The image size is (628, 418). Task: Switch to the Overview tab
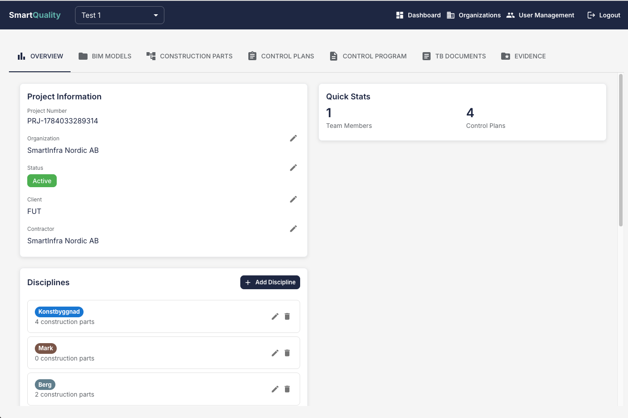coord(40,56)
